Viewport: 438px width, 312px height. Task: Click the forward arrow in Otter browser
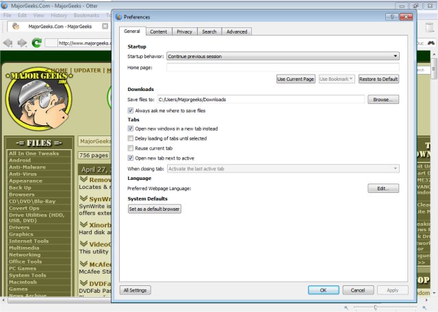[x=22, y=42]
